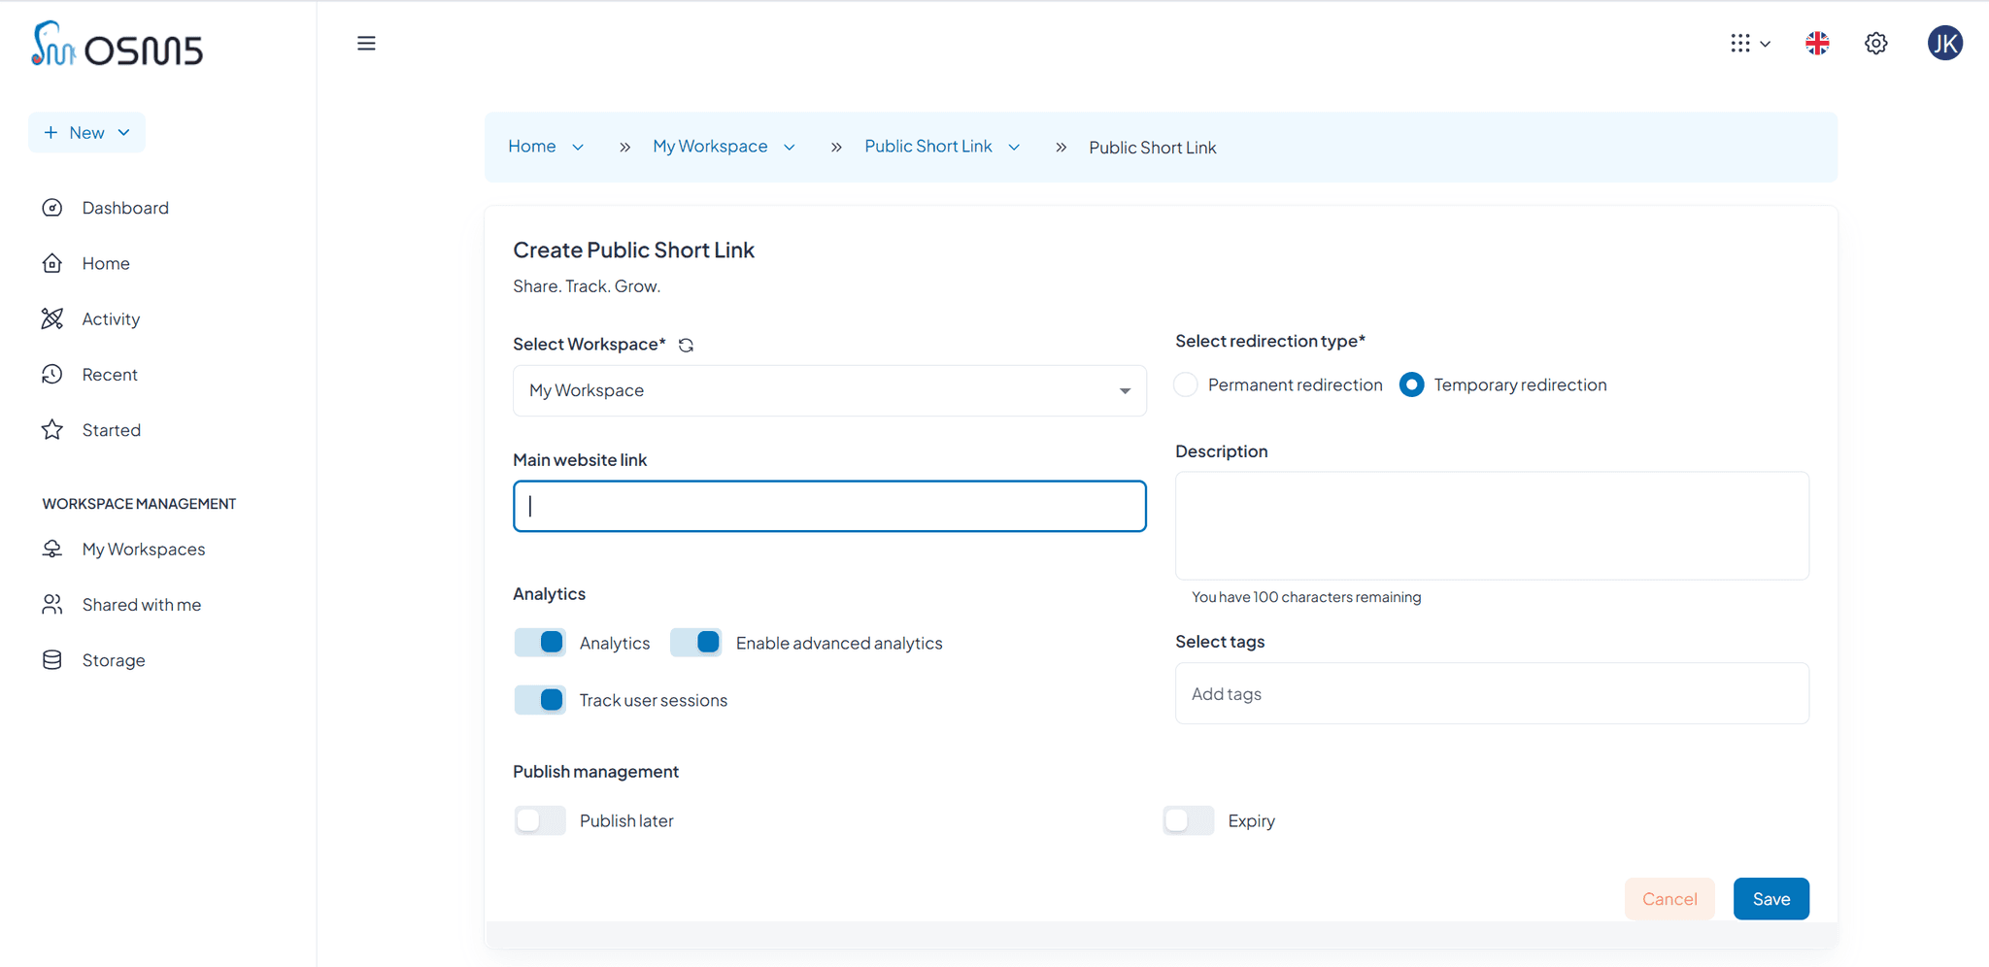Click the Activity rocket icon

tap(52, 318)
